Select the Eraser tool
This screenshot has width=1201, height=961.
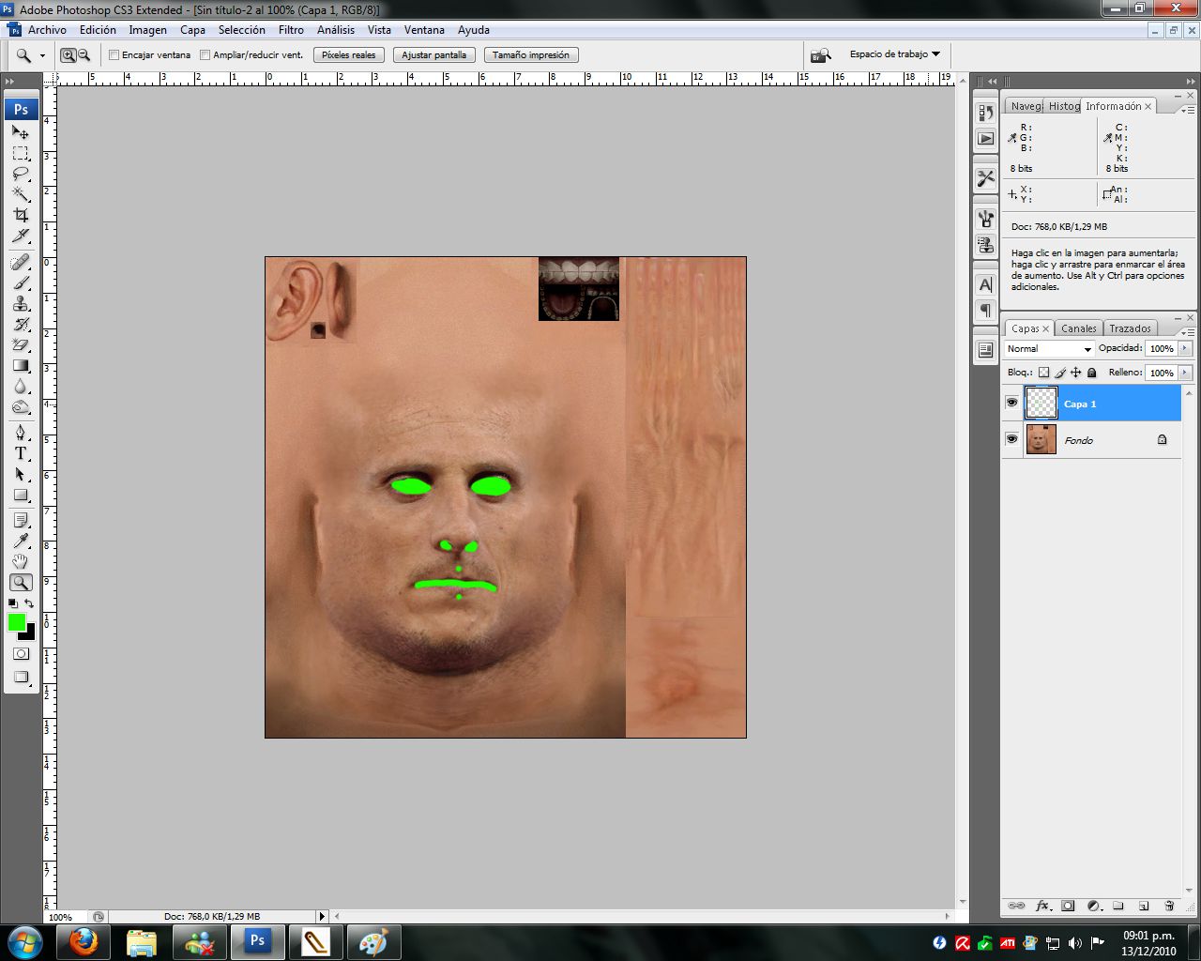[21, 344]
